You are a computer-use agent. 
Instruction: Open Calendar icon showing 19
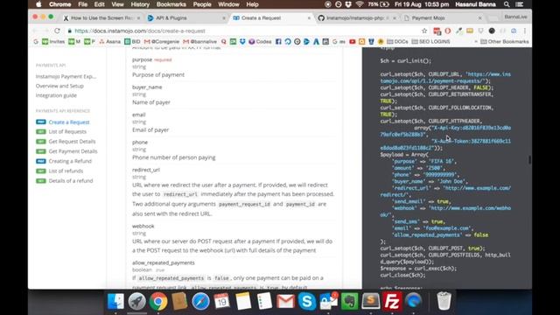(x=221, y=301)
